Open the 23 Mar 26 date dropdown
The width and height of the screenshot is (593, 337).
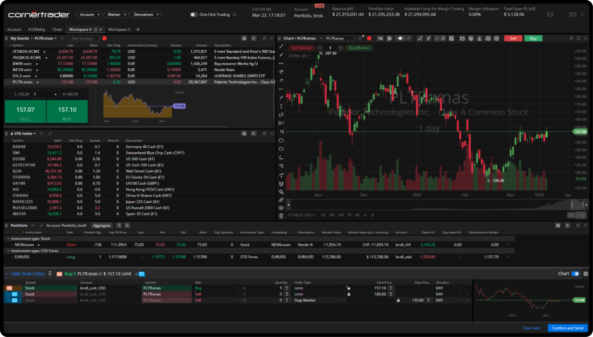tap(299, 56)
